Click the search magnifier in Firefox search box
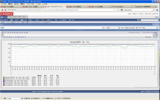This screenshot has width=160, height=100. [x=153, y=10]
